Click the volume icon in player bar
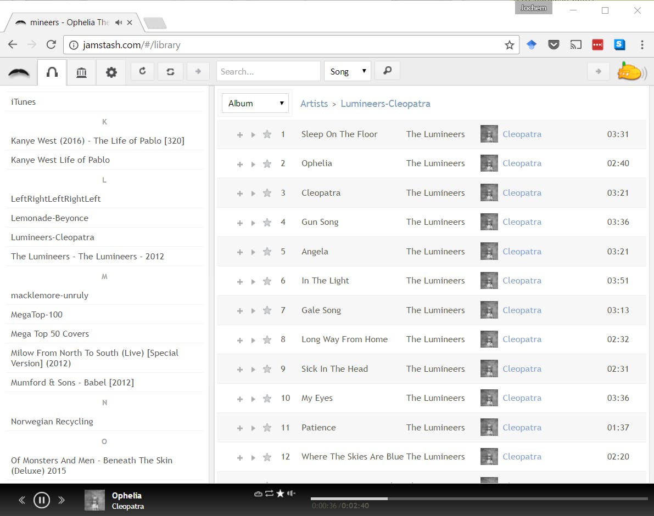The image size is (654, 516). tap(291, 494)
